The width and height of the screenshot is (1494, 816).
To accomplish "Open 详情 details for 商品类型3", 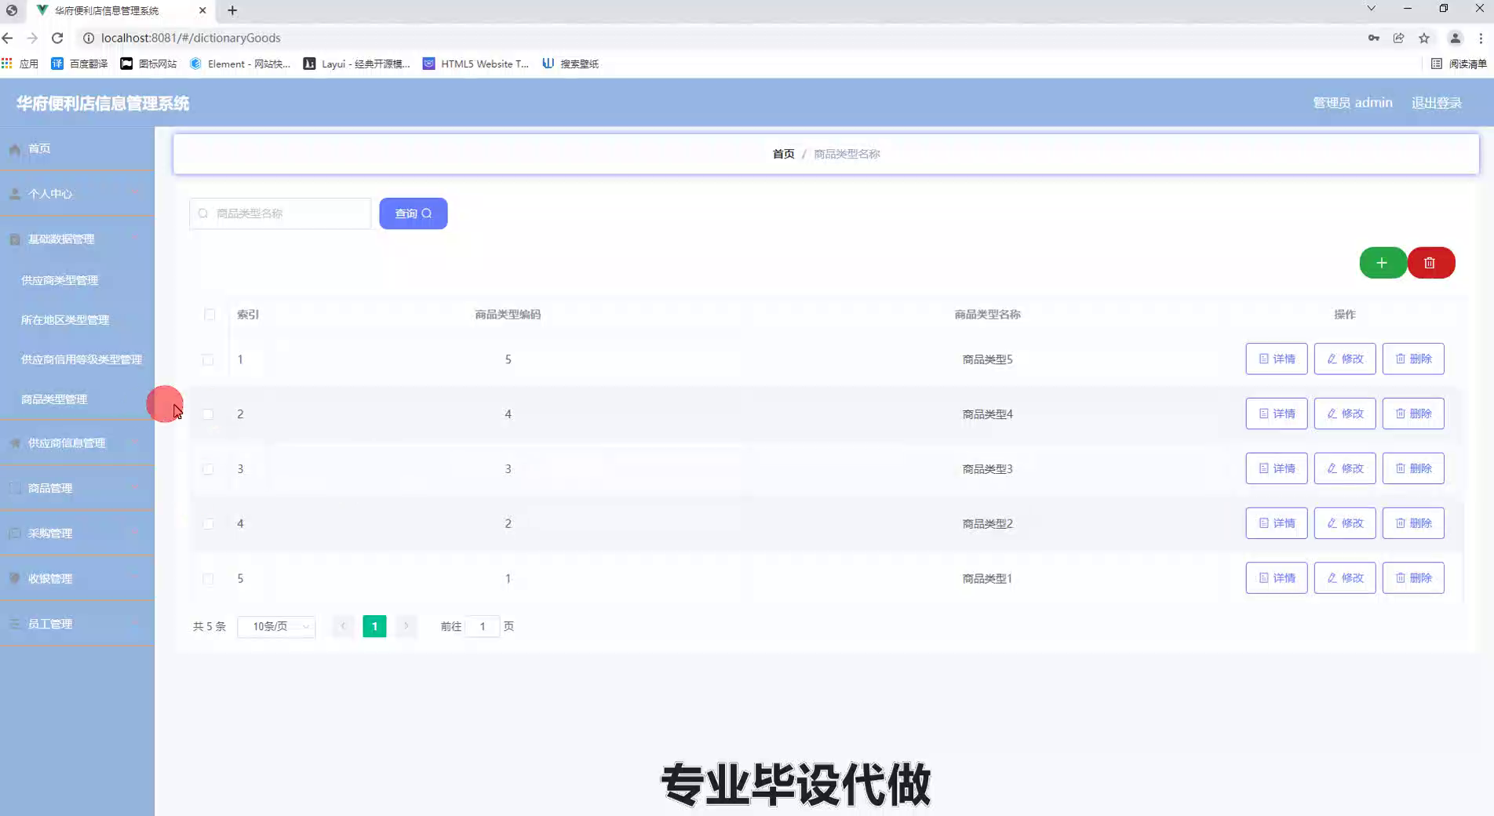I will (x=1277, y=468).
